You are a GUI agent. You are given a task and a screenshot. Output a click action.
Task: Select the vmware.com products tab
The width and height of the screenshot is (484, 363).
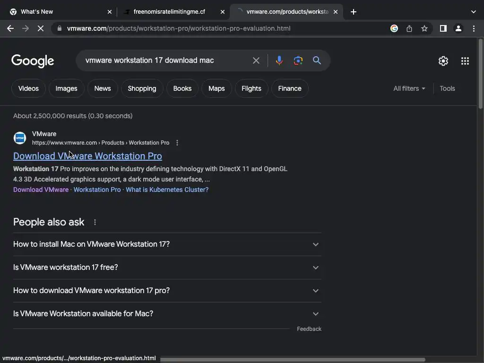click(286, 12)
